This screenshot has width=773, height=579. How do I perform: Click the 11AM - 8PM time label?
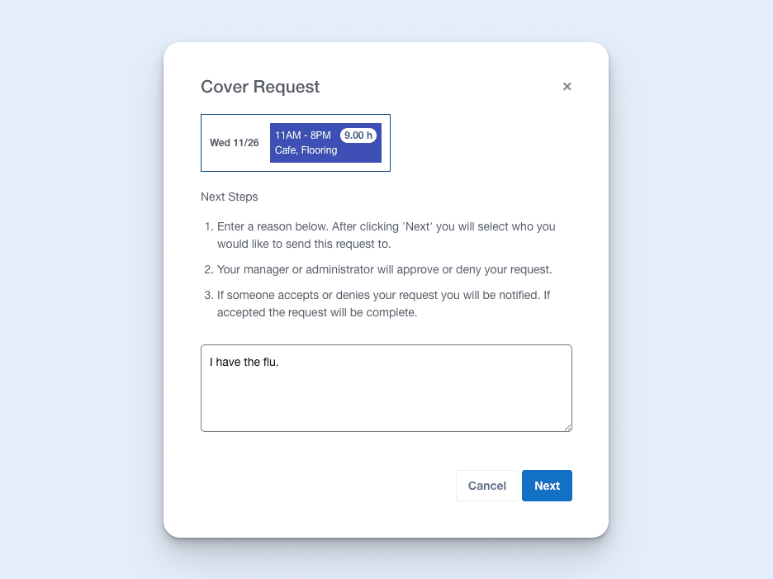[x=305, y=135]
